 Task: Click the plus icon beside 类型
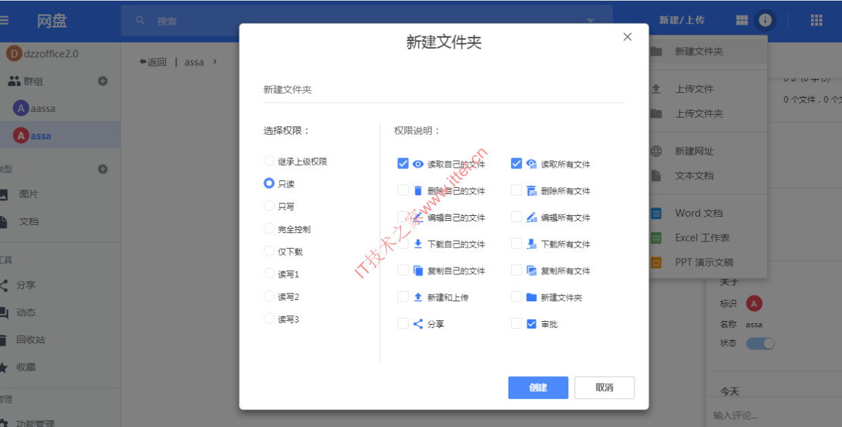click(x=103, y=169)
